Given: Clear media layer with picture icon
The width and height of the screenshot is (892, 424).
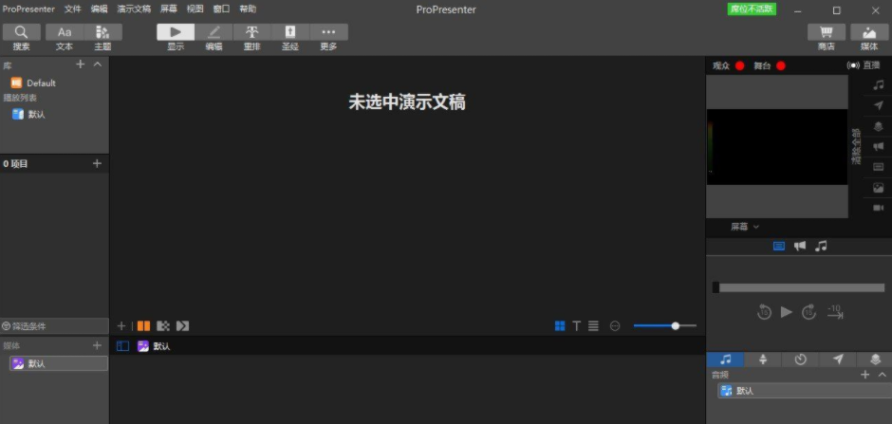Looking at the screenshot, I should [x=879, y=188].
